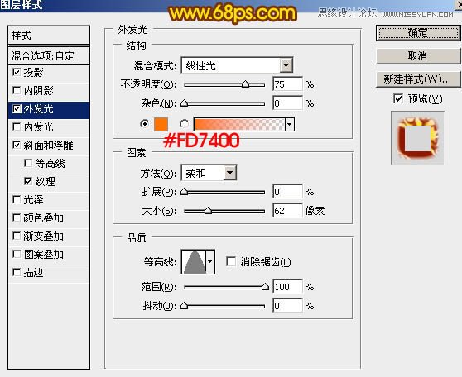Click the style preview thumbnail
The image size is (462, 377).
tap(417, 138)
